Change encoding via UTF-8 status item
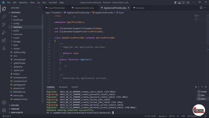The width and height of the screenshot is (209, 118). point(172,116)
